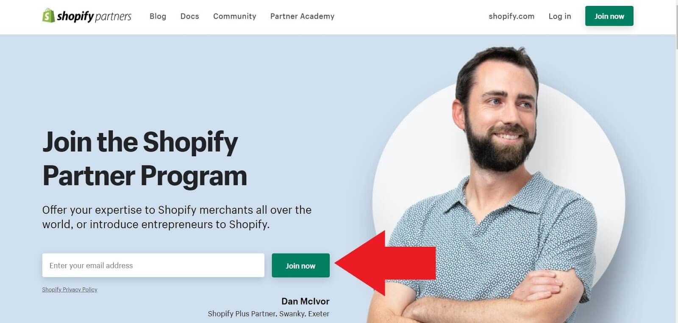Click the Shopify Plus Partner, Swanky caption
The width and height of the screenshot is (678, 323).
[268, 314]
